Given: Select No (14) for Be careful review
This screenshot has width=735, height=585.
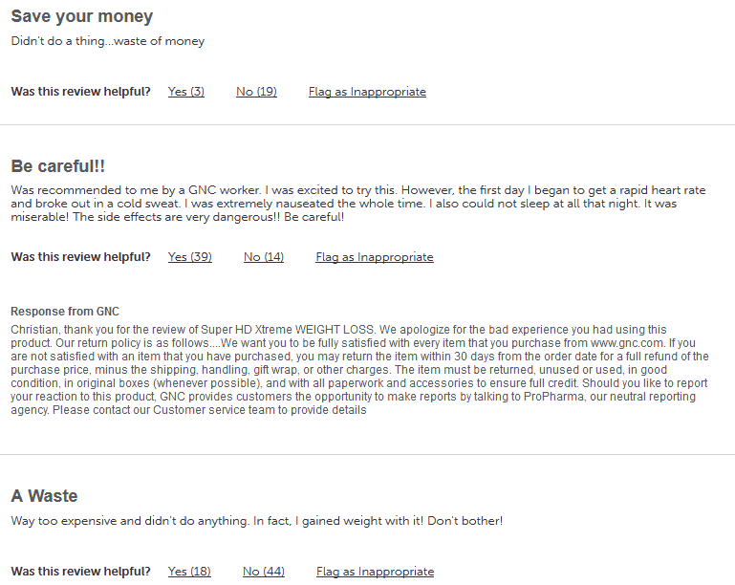Looking at the screenshot, I should click(x=264, y=257).
